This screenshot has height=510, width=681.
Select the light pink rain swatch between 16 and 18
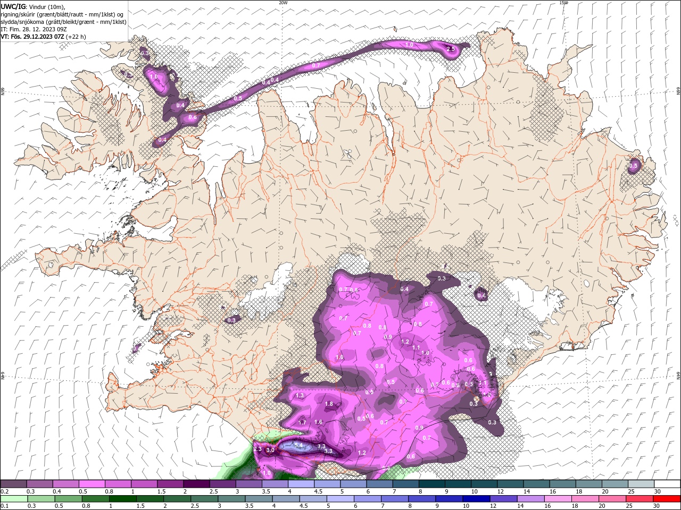point(558,499)
